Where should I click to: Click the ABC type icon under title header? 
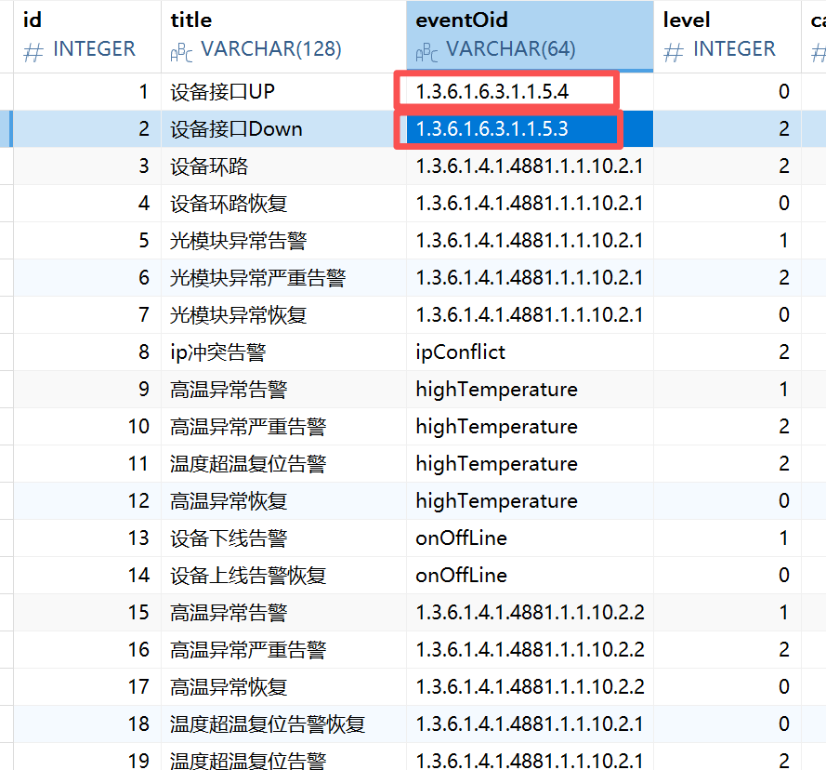click(x=181, y=52)
